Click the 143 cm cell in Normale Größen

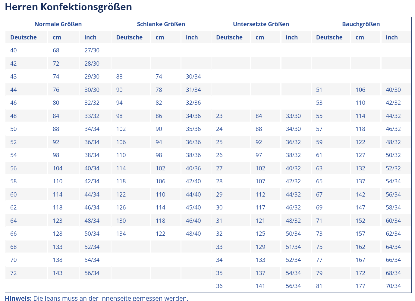(58, 273)
